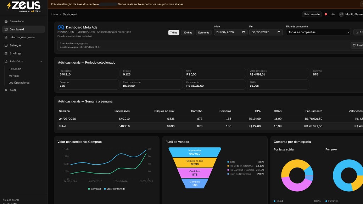Open Mensais reports
363x204 pixels.
tap(14, 76)
